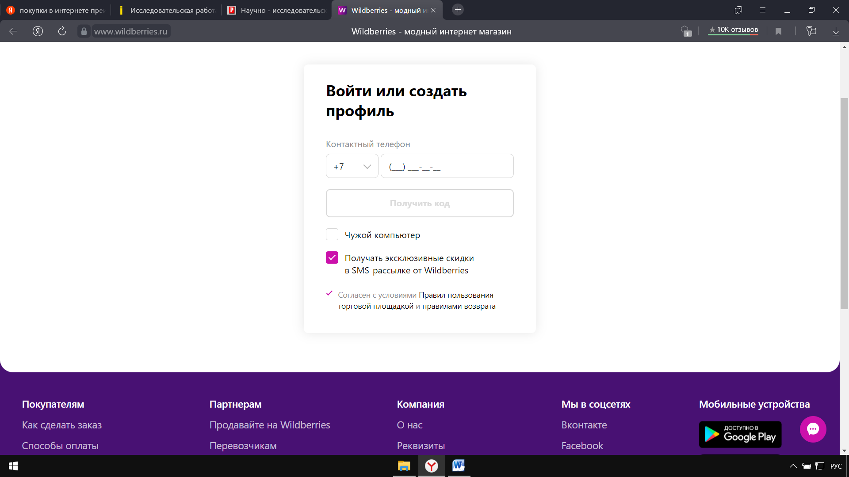The width and height of the screenshot is (849, 477).
Task: Reload the Wildberries page
Action: 62,31
